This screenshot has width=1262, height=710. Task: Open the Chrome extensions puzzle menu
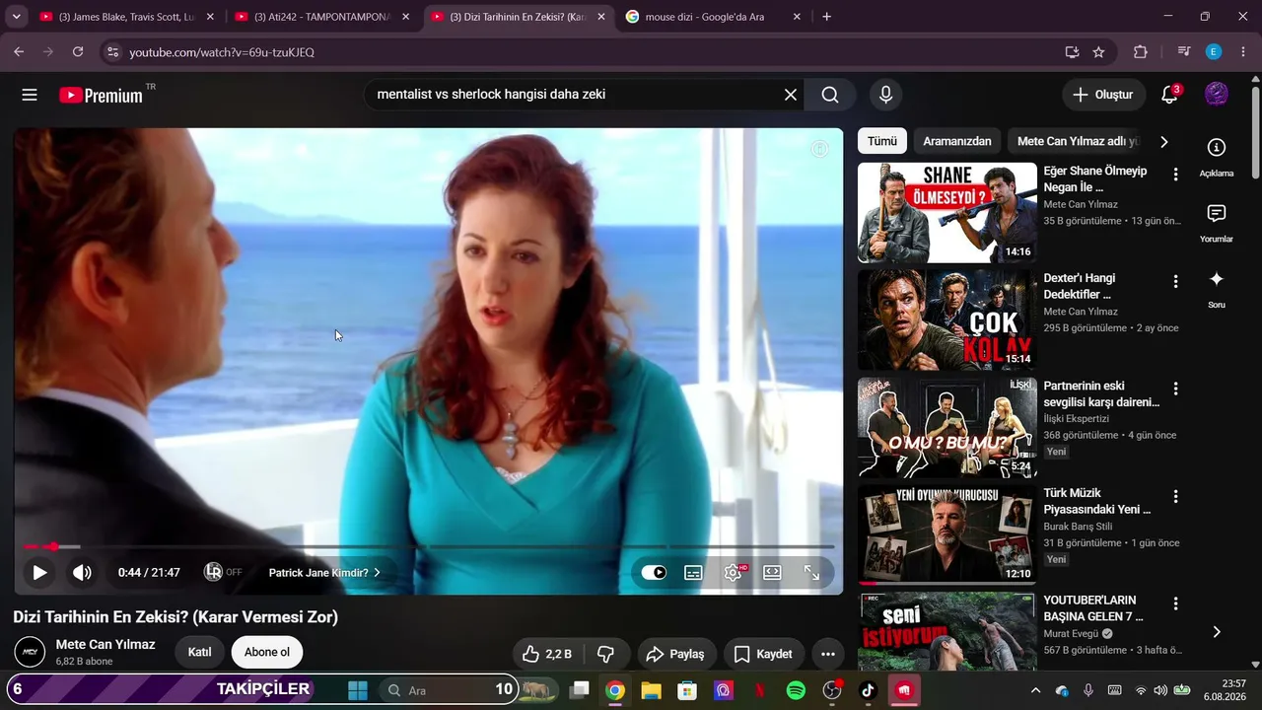(x=1141, y=52)
